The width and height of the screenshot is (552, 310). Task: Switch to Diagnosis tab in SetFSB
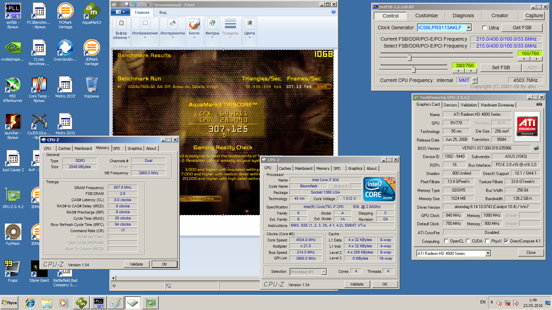463,15
